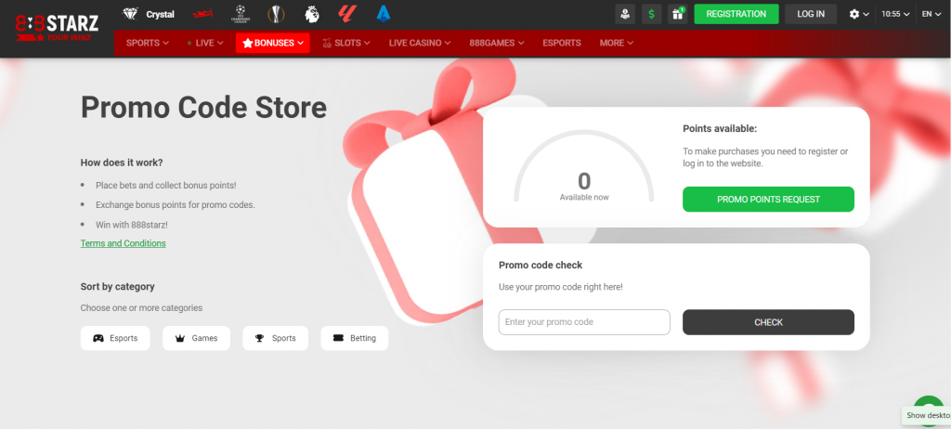Open the Europa League trophy icon
The image size is (951, 429).
(276, 14)
